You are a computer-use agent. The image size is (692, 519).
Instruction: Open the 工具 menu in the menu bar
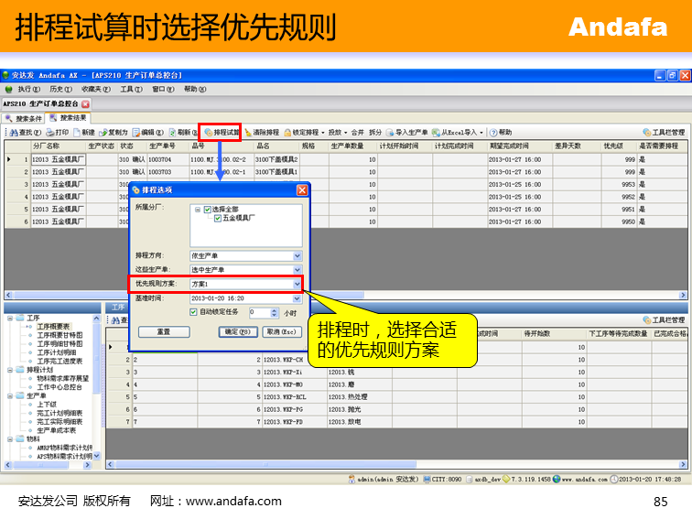(x=131, y=90)
